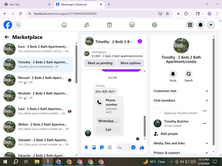Open File Explorer from taskbar
This screenshot has height=166, width=222.
pos(37,162)
